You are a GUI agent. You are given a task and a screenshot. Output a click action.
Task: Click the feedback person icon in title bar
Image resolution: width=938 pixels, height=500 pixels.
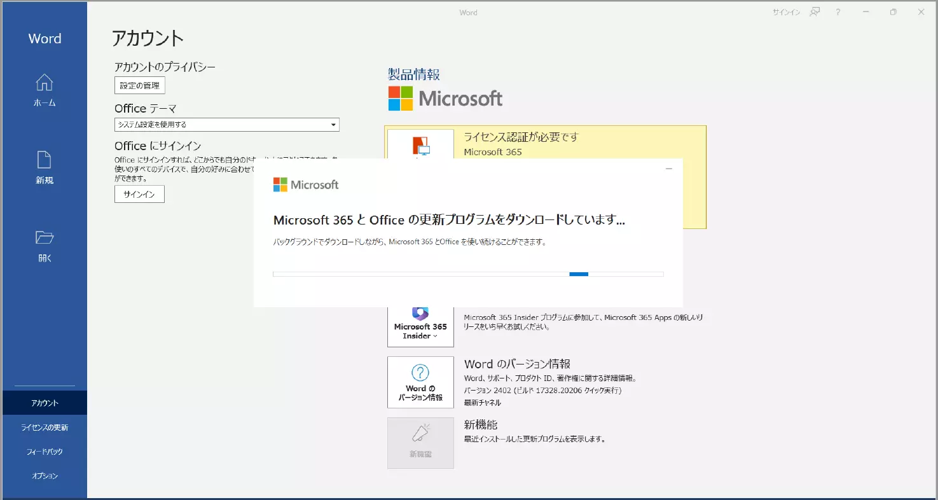click(x=815, y=12)
